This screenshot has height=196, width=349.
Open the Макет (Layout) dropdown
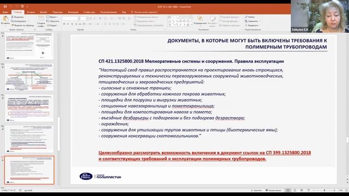52,17
